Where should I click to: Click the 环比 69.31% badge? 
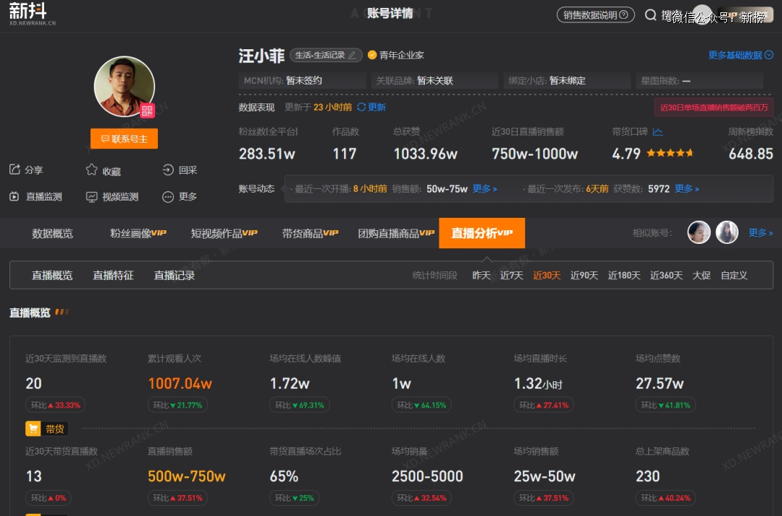[299, 405]
